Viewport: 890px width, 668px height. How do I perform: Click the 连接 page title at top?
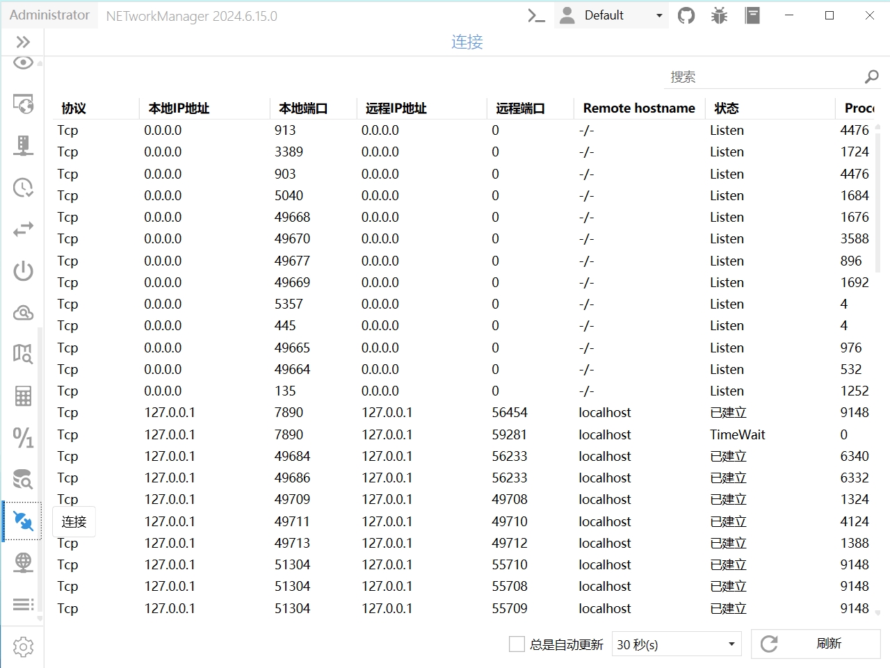click(x=467, y=42)
